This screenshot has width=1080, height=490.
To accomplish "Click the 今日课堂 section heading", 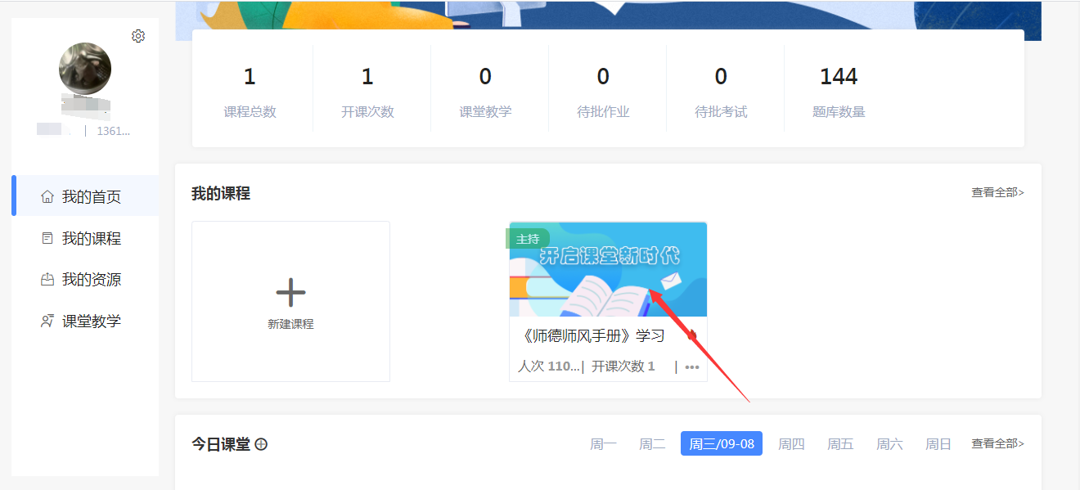I will (221, 444).
